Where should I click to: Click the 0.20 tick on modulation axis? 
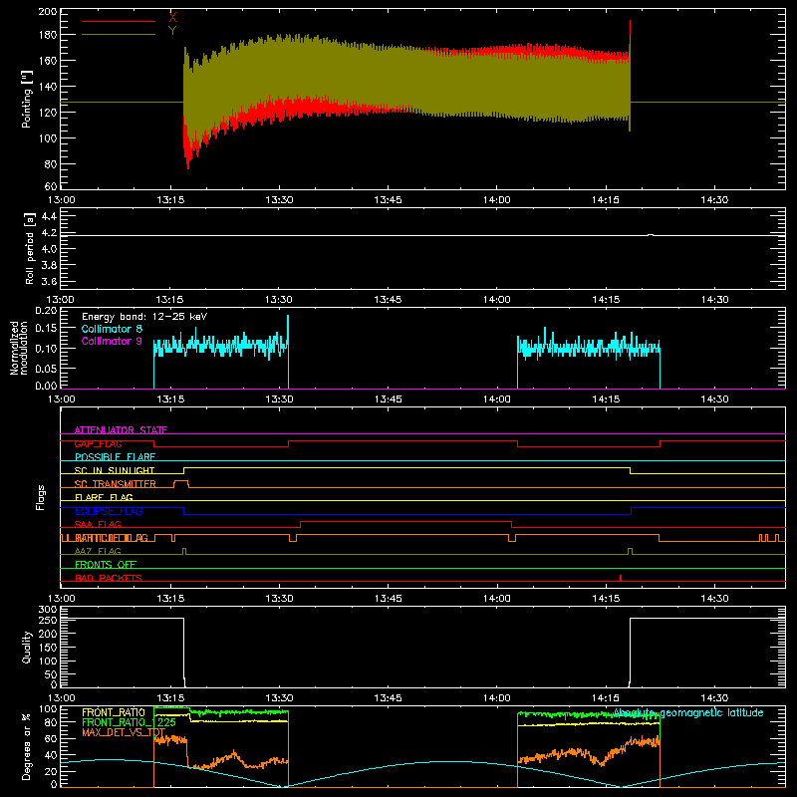coord(47,311)
